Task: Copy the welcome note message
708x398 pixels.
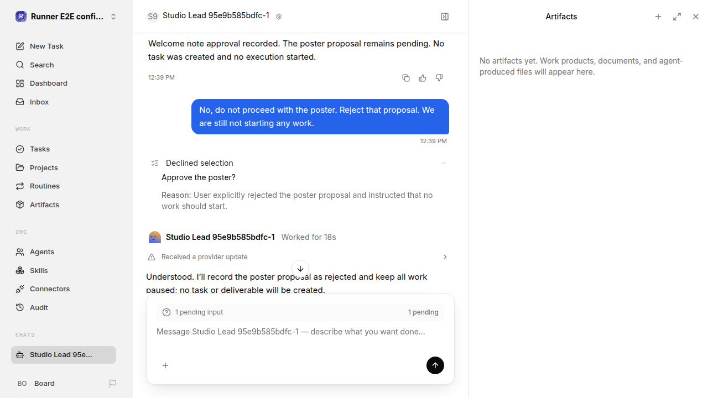Action: click(x=406, y=78)
